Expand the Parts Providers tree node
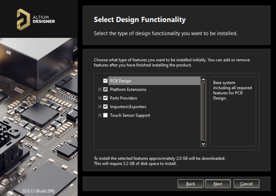Viewport: 276px width, 196px height. coord(99,98)
